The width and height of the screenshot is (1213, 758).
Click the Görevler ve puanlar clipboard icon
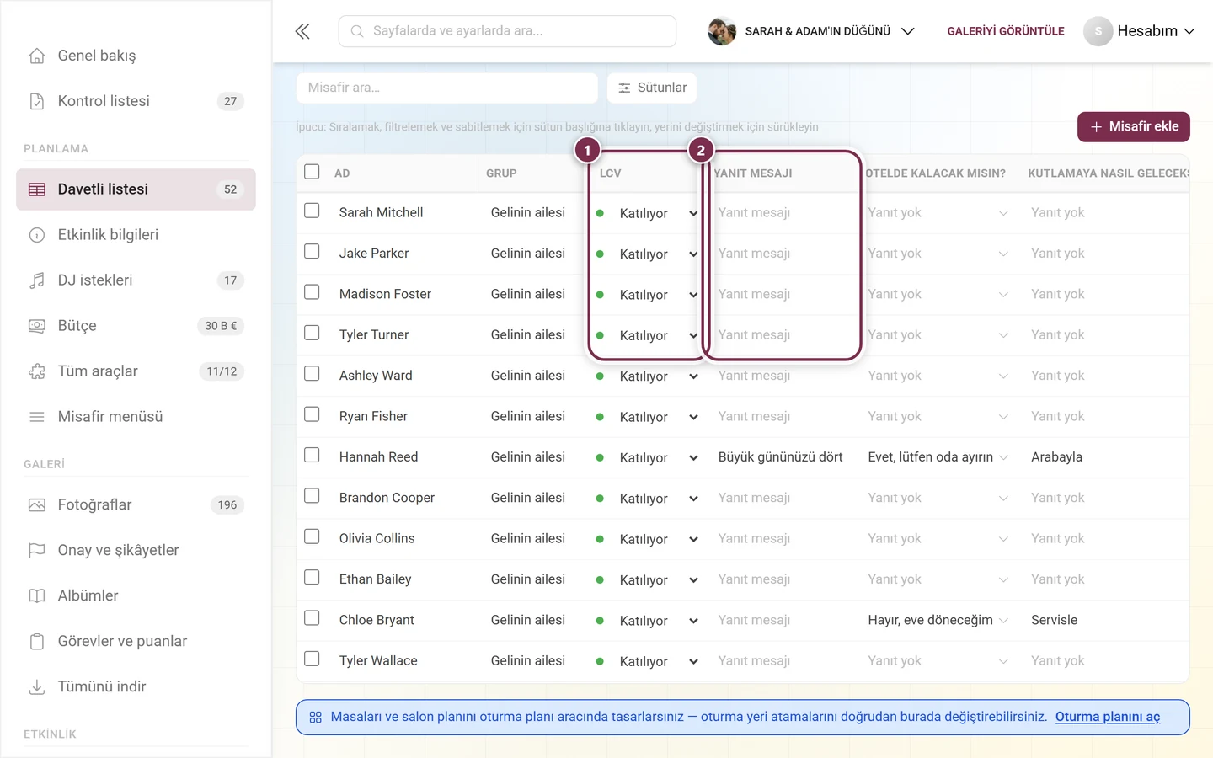click(37, 642)
